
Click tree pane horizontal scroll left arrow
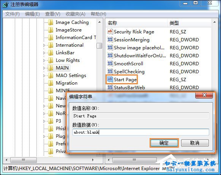pos(6,160)
